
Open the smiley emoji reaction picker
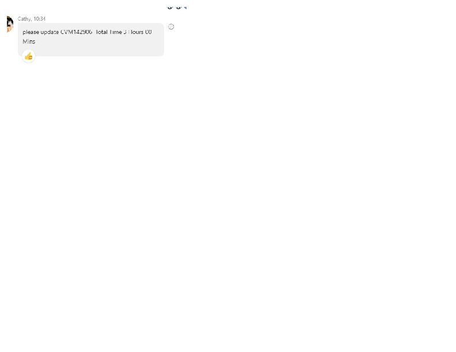click(171, 27)
